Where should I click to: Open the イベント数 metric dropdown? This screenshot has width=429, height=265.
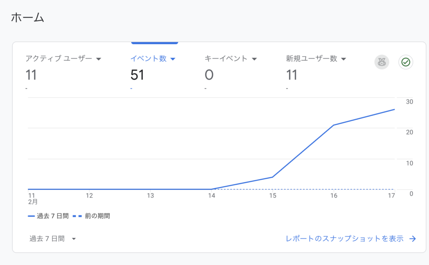point(173,59)
